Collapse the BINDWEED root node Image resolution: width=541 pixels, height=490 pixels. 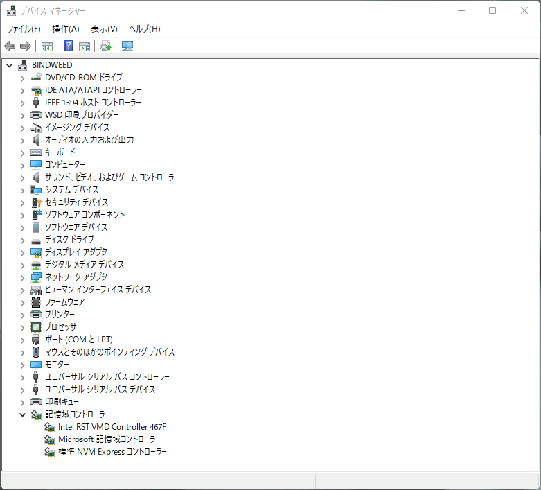[x=10, y=65]
